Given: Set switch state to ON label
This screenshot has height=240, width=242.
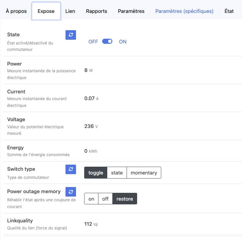Looking at the screenshot, I should click(123, 42).
